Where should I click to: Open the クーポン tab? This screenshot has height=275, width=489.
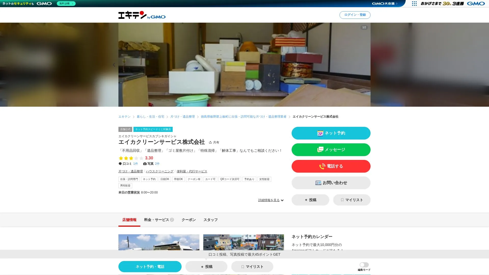pos(189,220)
